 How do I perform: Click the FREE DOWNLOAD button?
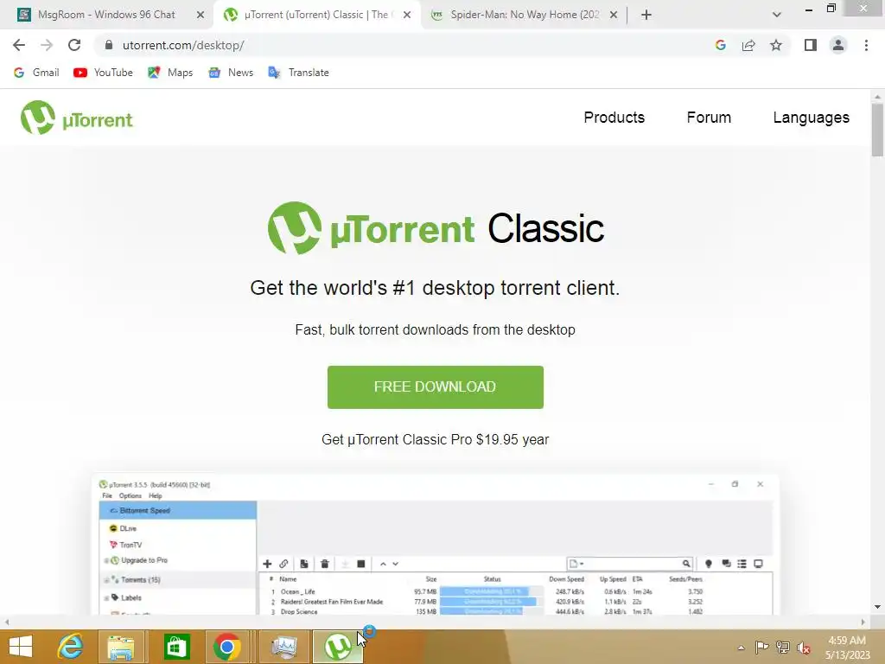coord(436,387)
